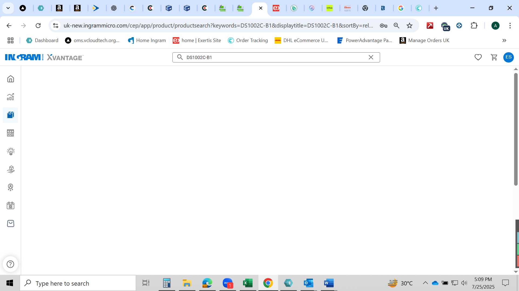The width and height of the screenshot is (519, 291).
Task: Open the lightbulb insights icon in sidebar
Action: 11,151
